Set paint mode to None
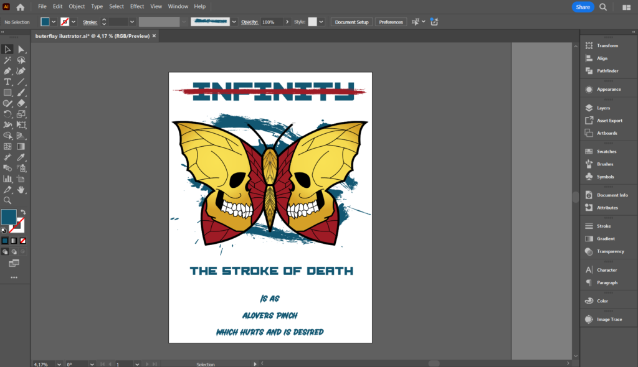Viewport: 638px width, 367px height. point(23,240)
